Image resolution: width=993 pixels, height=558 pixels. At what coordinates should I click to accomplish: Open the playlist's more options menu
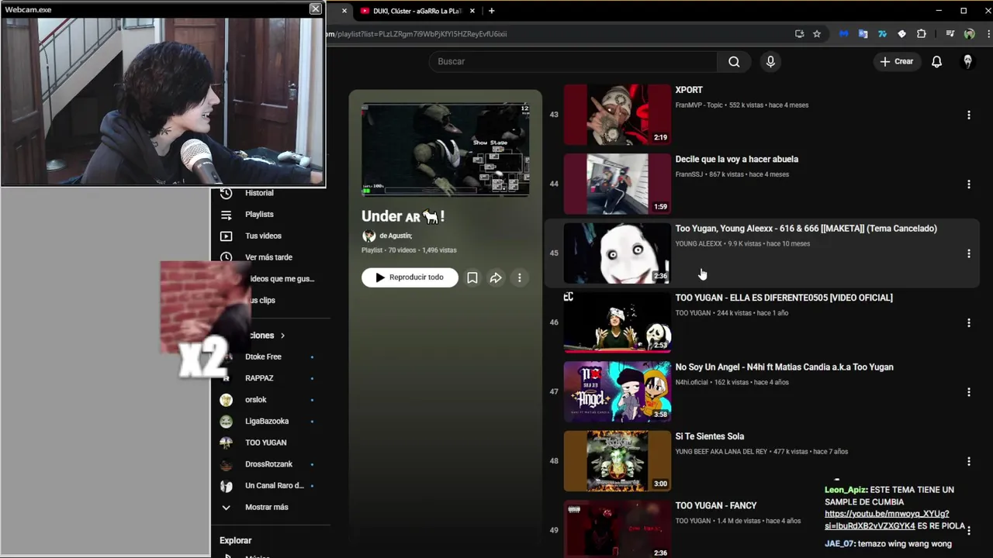(x=520, y=277)
